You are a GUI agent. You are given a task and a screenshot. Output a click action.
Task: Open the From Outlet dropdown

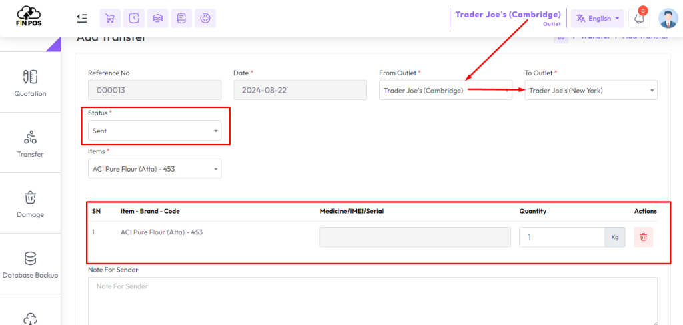point(446,90)
